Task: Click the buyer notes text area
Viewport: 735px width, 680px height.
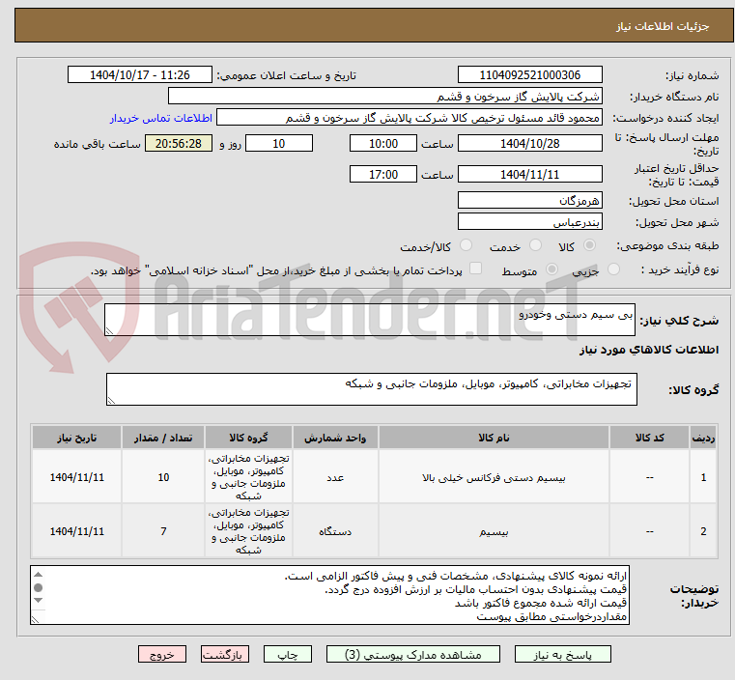Action: 330,595
